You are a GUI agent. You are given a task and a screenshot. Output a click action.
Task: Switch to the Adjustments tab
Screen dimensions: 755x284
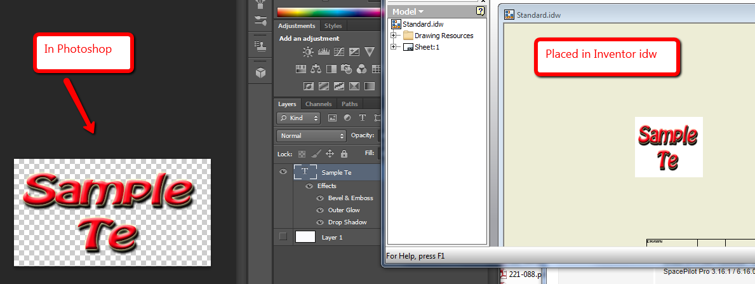[297, 26]
